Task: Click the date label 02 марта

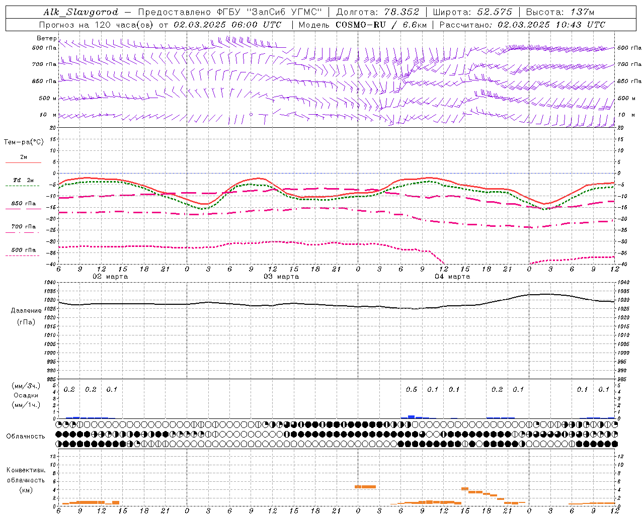Action: tap(110, 277)
